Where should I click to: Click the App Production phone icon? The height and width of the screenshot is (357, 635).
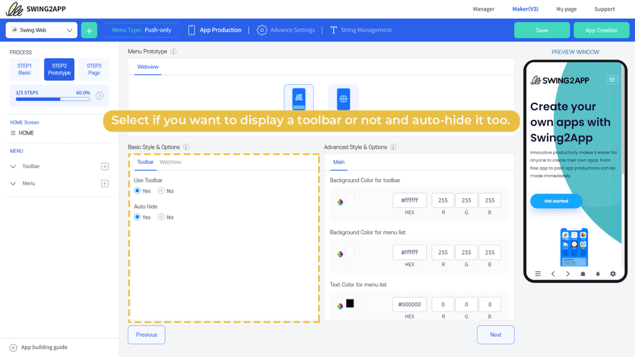coord(192,30)
